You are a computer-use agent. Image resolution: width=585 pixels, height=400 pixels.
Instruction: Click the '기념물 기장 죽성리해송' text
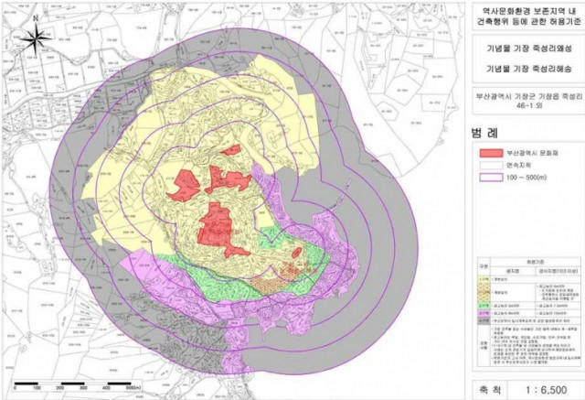point(529,69)
